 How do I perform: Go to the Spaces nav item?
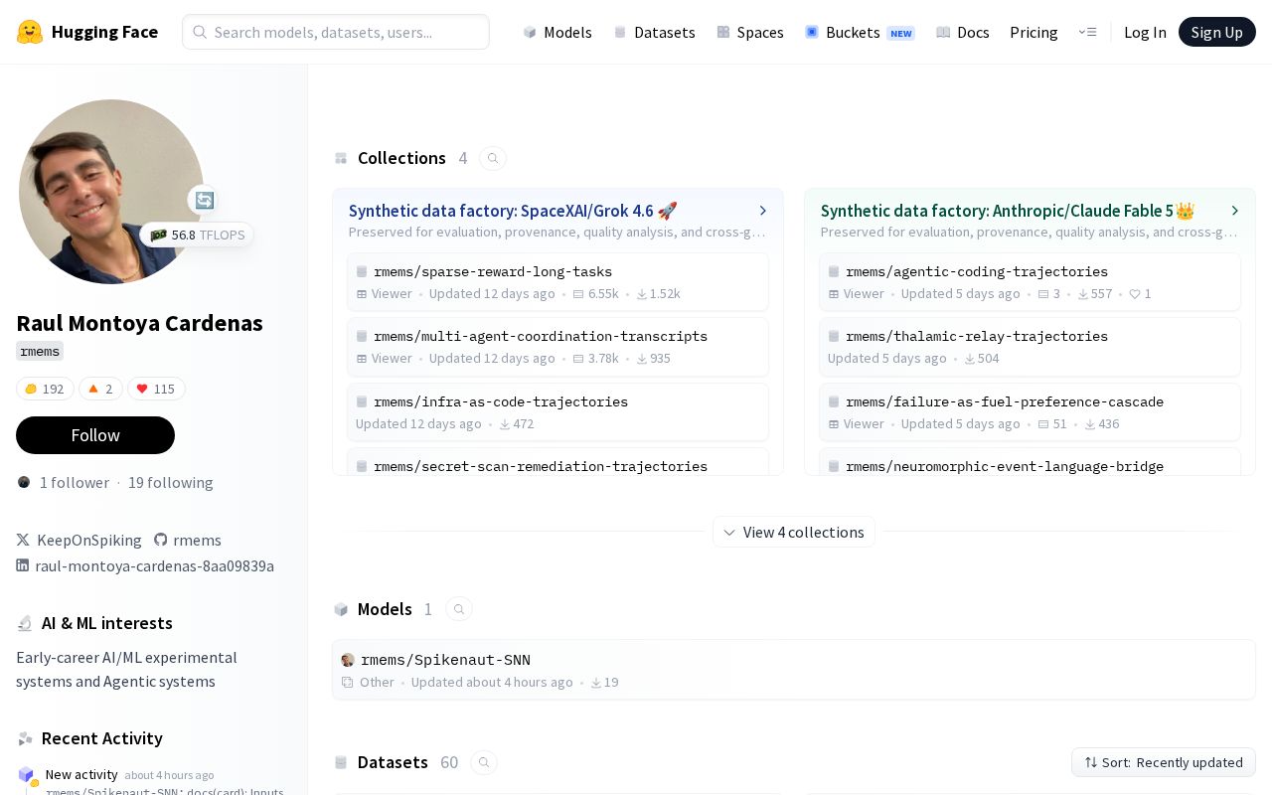(750, 32)
